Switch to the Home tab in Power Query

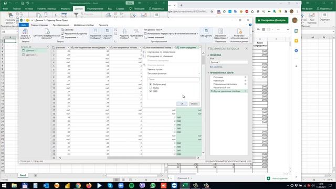[x=39, y=25]
